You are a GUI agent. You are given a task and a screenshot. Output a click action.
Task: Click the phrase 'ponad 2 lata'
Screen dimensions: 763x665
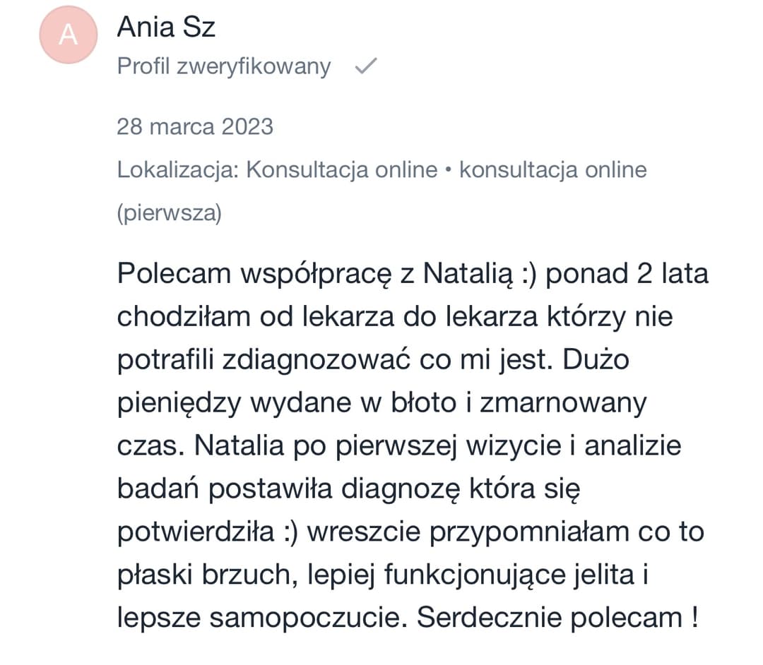(627, 273)
